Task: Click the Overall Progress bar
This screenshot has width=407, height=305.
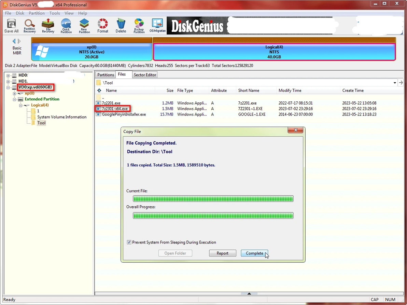Action: 213,216
